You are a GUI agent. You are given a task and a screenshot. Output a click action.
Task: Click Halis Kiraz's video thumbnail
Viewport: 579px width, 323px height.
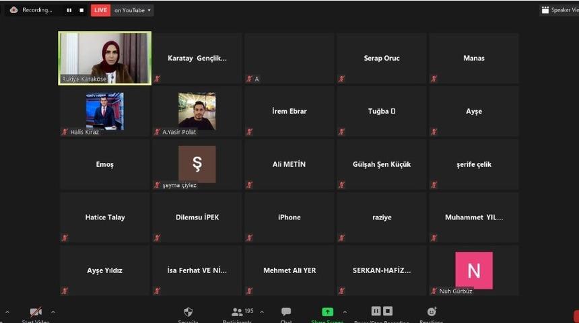point(104,111)
